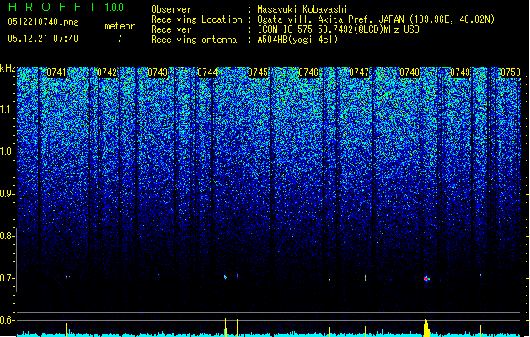Click the 1.0 kHz axis label
Image resolution: width=530 pixels, height=337 pixels.
click(x=7, y=152)
